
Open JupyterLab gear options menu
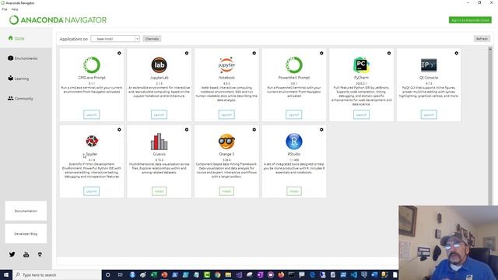(187, 53)
